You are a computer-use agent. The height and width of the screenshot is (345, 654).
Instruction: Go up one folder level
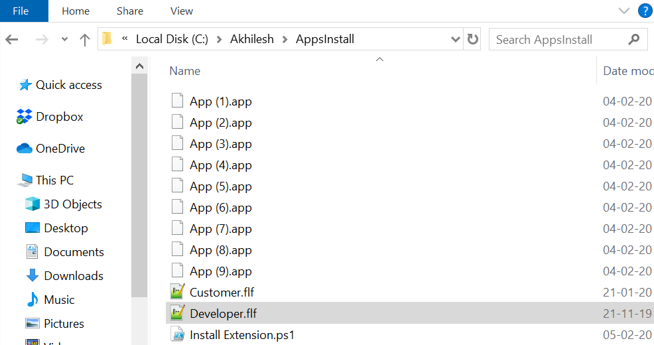pyautogui.click(x=85, y=39)
